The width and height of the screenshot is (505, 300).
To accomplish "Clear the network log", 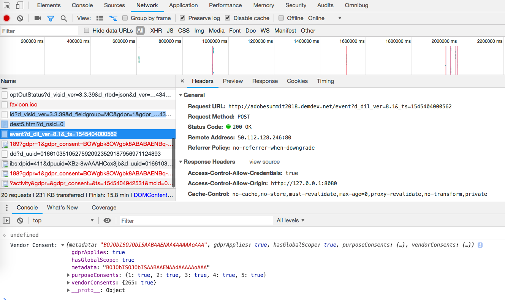I will pyautogui.click(x=20, y=18).
